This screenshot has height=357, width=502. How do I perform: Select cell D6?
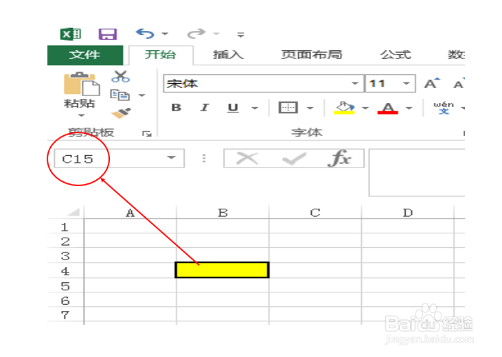pos(407,300)
